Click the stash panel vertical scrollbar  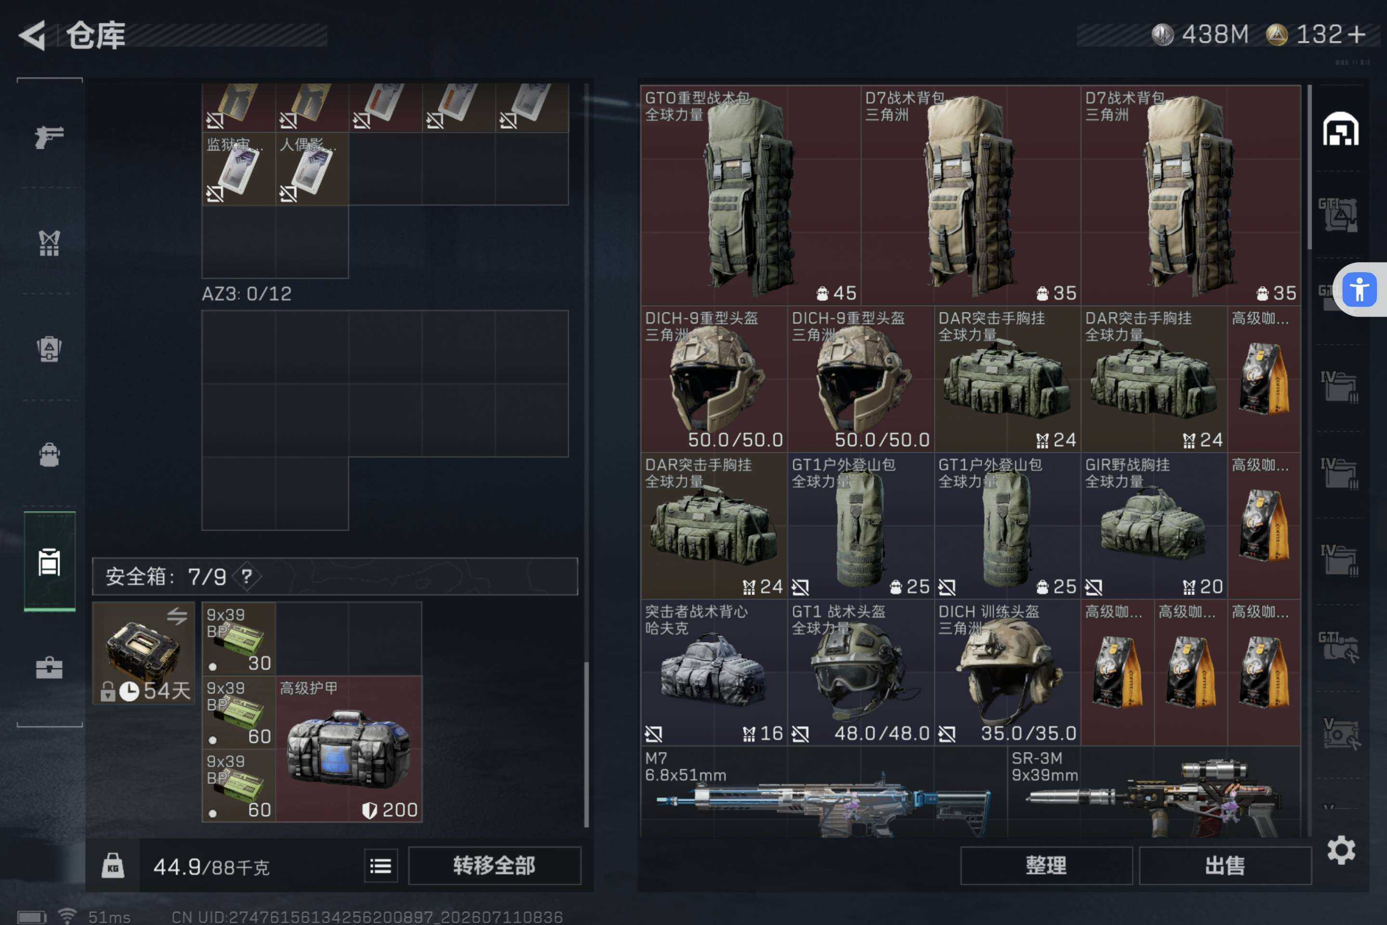point(1310,168)
